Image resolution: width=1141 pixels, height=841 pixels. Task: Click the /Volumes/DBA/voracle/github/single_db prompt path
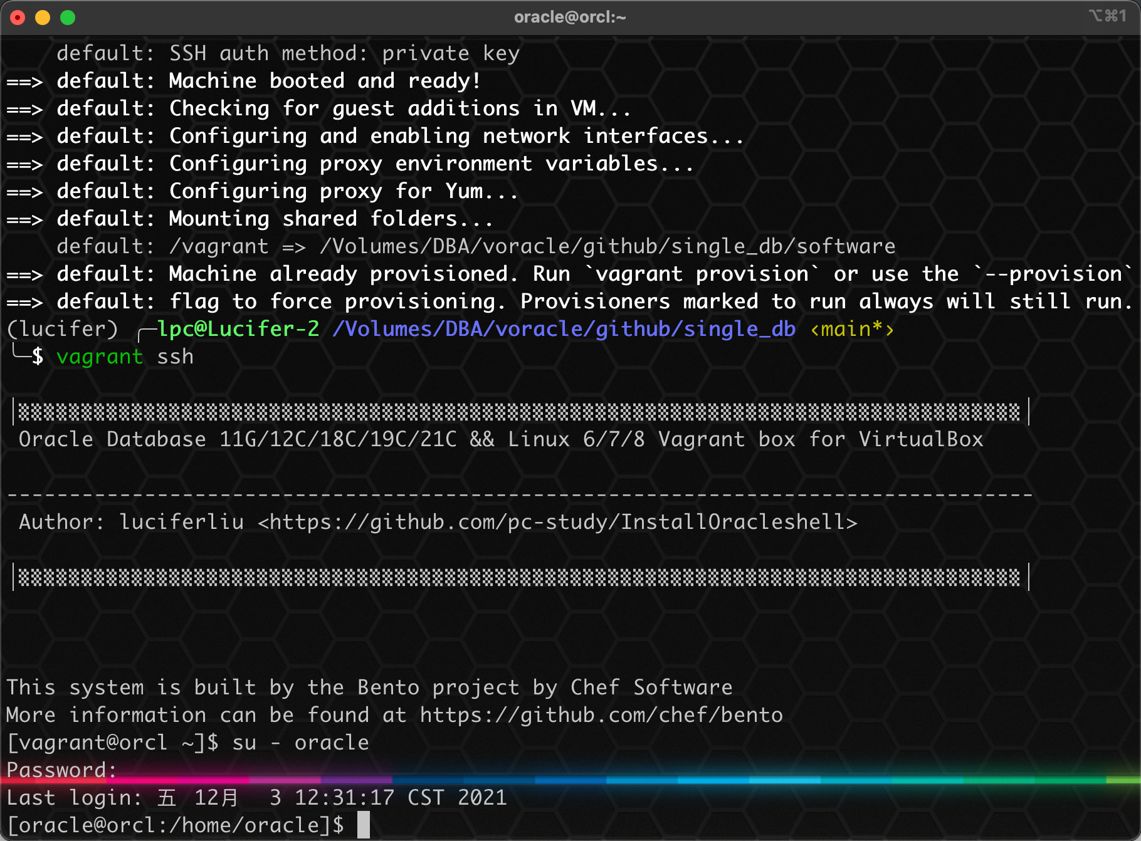564,329
